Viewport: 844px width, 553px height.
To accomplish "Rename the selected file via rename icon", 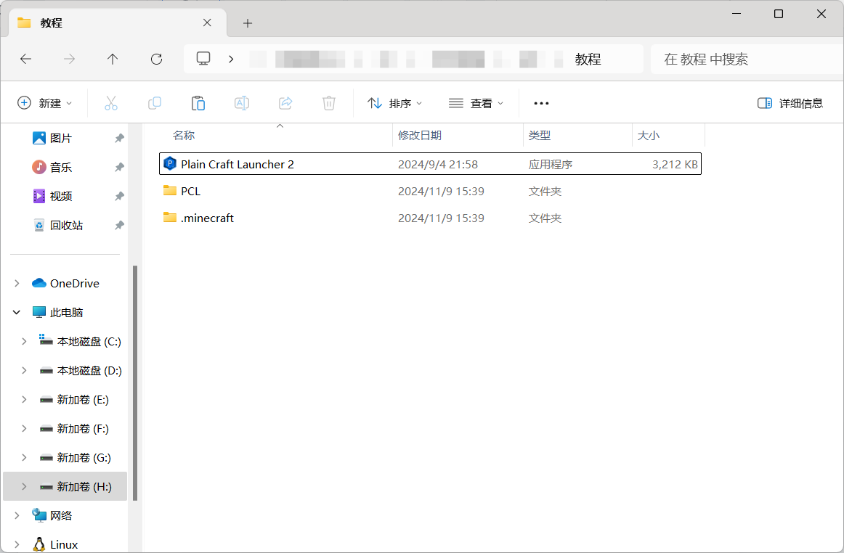I will click(x=241, y=103).
